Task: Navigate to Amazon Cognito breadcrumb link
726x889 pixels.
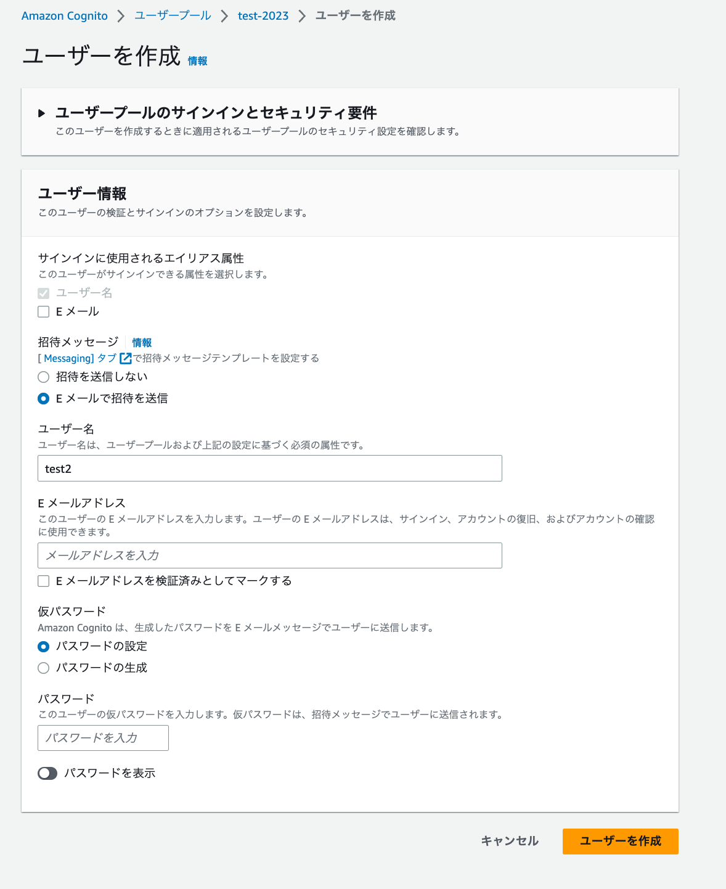Action: (64, 15)
